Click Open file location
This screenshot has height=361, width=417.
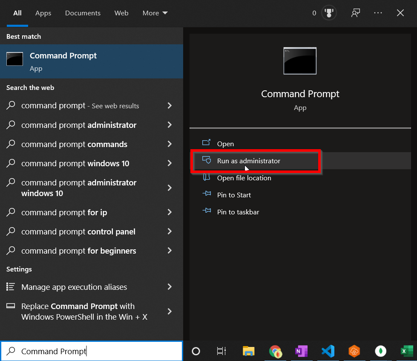244,178
